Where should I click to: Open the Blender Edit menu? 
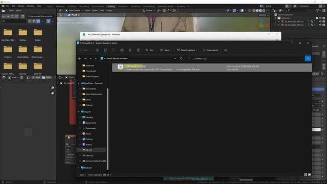click(13, 6)
